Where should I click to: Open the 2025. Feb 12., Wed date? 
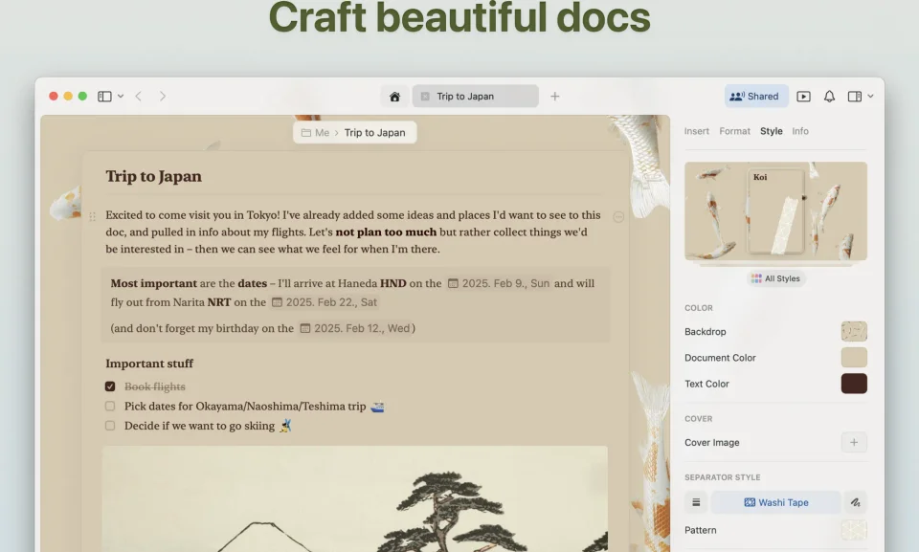click(x=355, y=328)
